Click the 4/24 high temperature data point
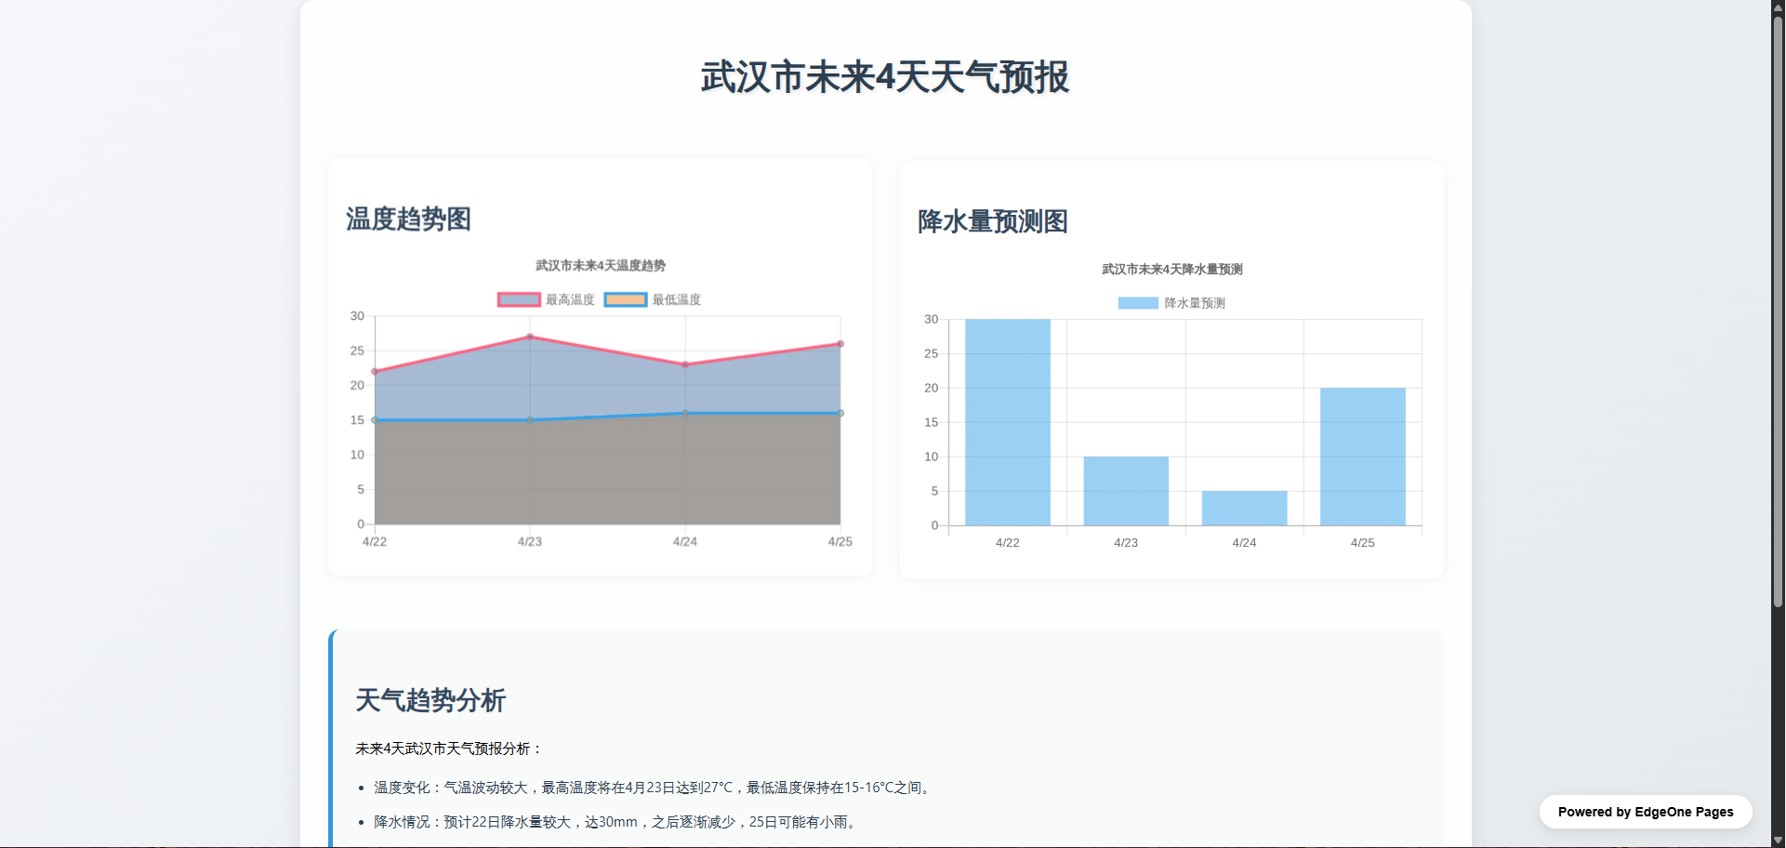 [685, 364]
